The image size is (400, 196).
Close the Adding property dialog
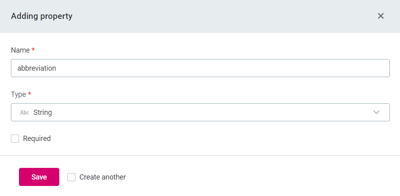(x=381, y=16)
